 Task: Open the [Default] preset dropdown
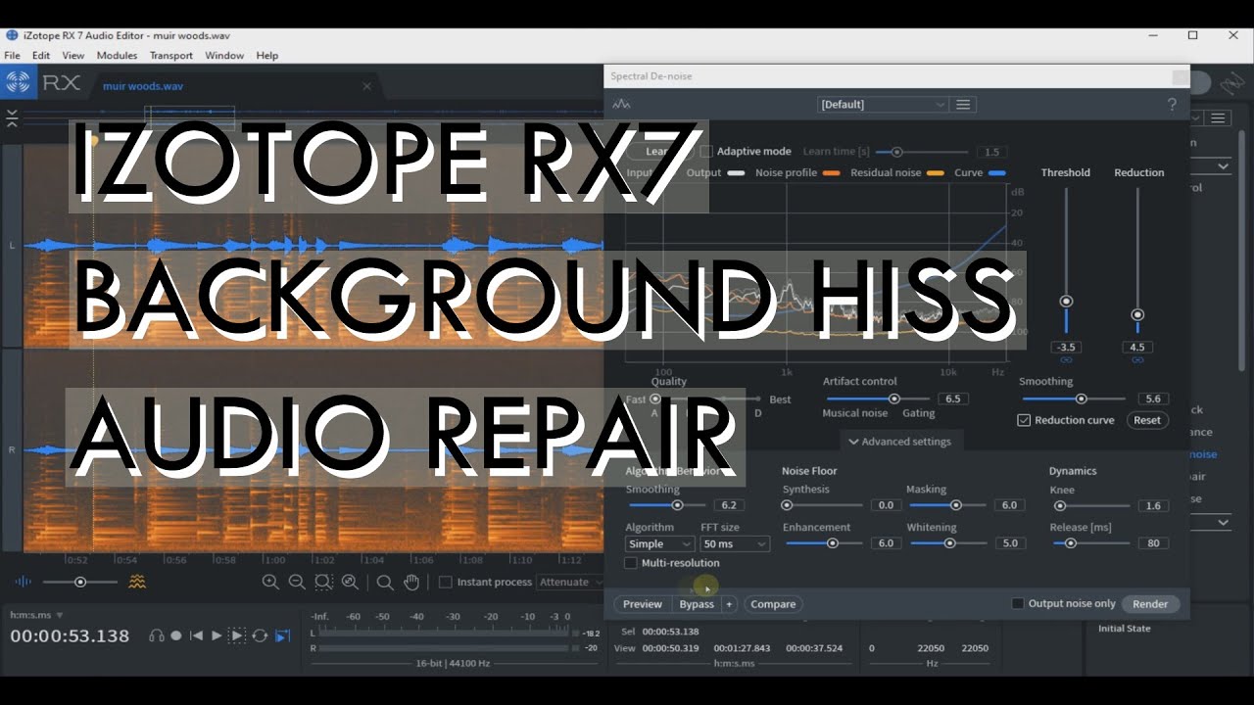point(883,104)
